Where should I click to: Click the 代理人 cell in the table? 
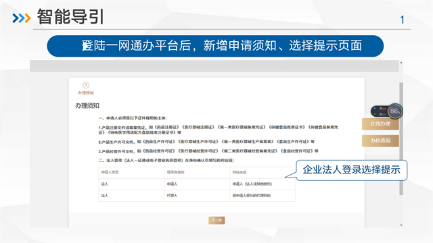(172, 196)
